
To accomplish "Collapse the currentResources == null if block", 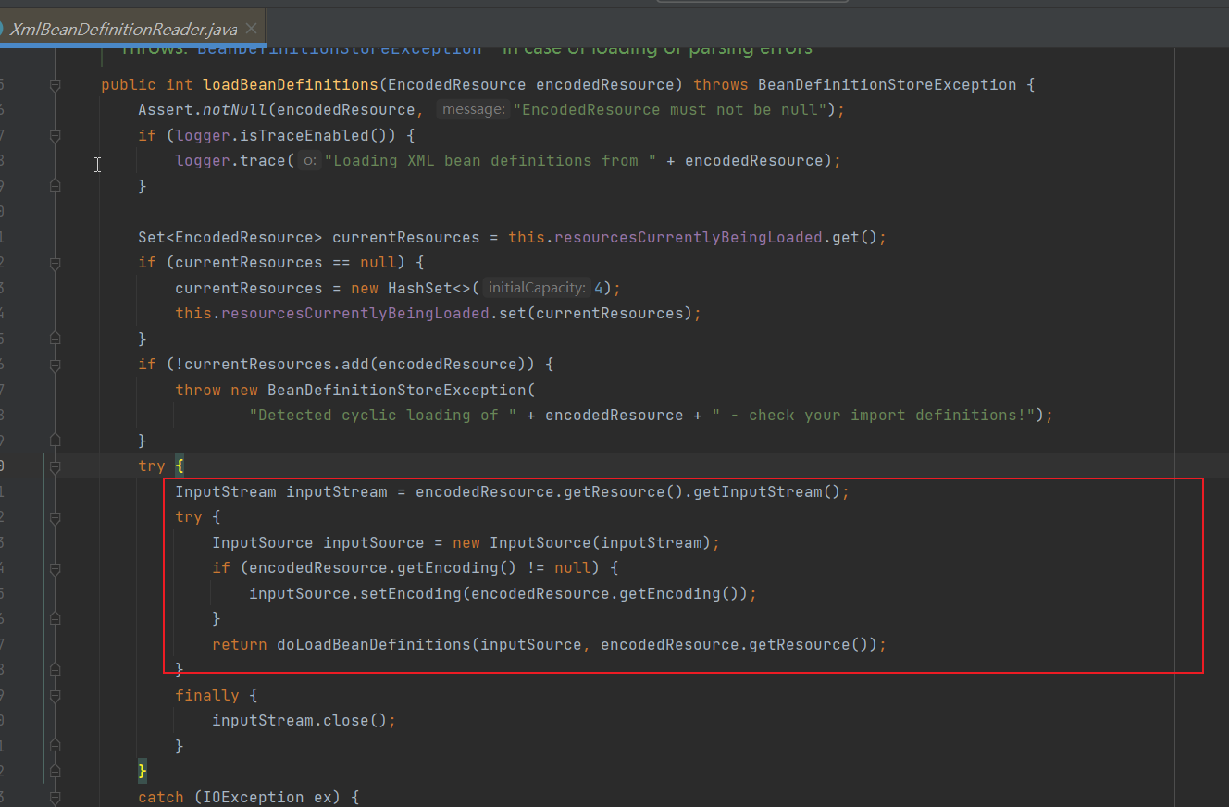I will pos(55,264).
